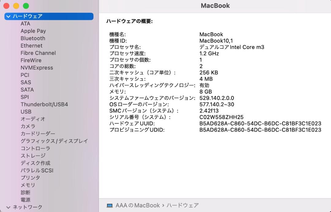The height and width of the screenshot is (212, 331).
Task: Click the ハードウェア disclosure chevron
Action: [9, 16]
